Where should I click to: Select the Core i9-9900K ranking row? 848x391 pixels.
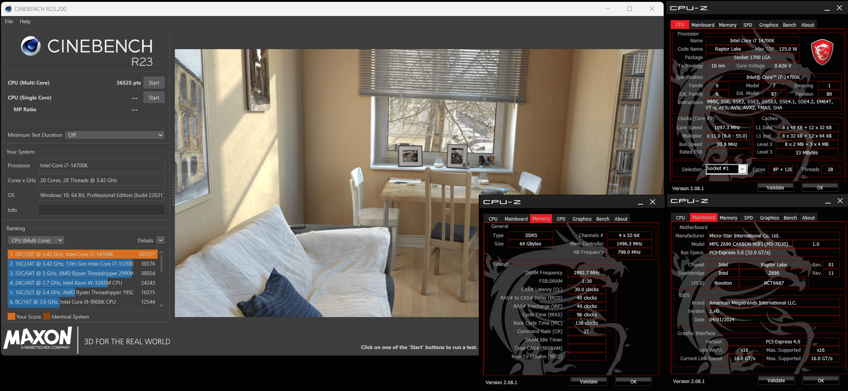pyautogui.click(x=82, y=302)
